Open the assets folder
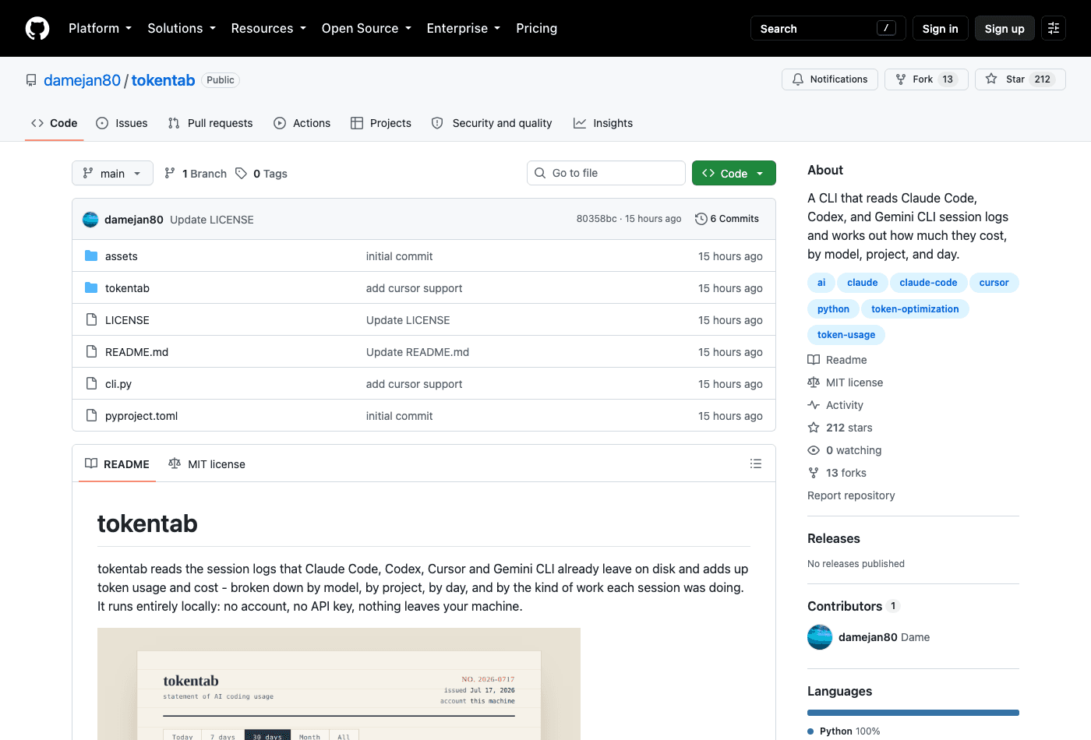The height and width of the screenshot is (740, 1091). (122, 256)
